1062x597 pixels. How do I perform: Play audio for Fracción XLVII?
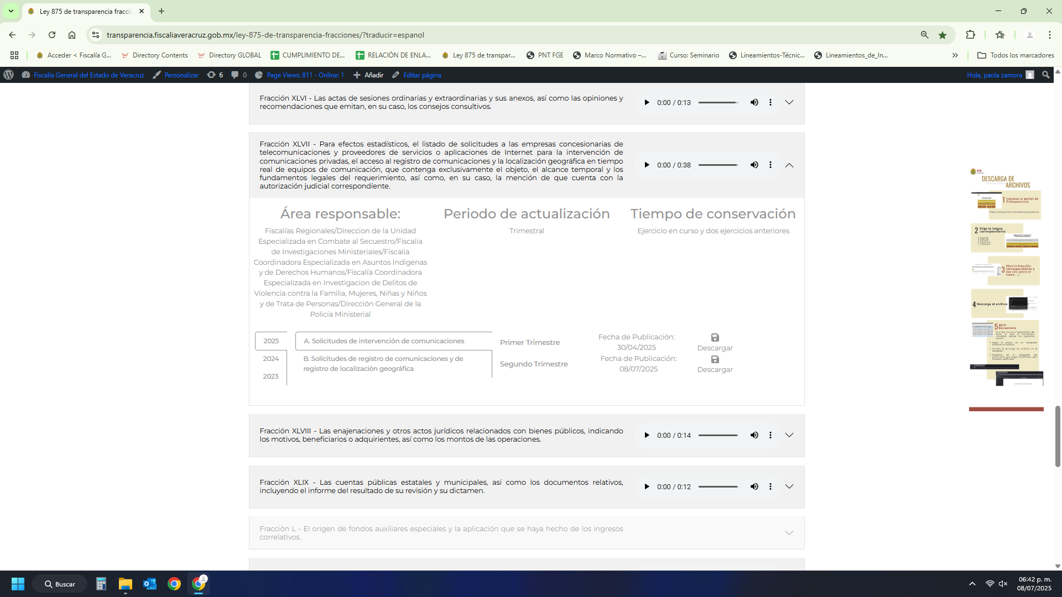point(646,165)
